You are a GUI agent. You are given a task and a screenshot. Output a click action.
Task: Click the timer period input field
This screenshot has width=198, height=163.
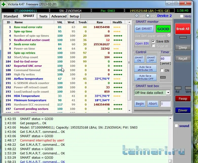[165, 59]
